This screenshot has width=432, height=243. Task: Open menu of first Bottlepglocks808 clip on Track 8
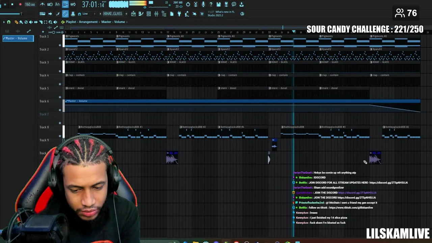click(x=79, y=127)
